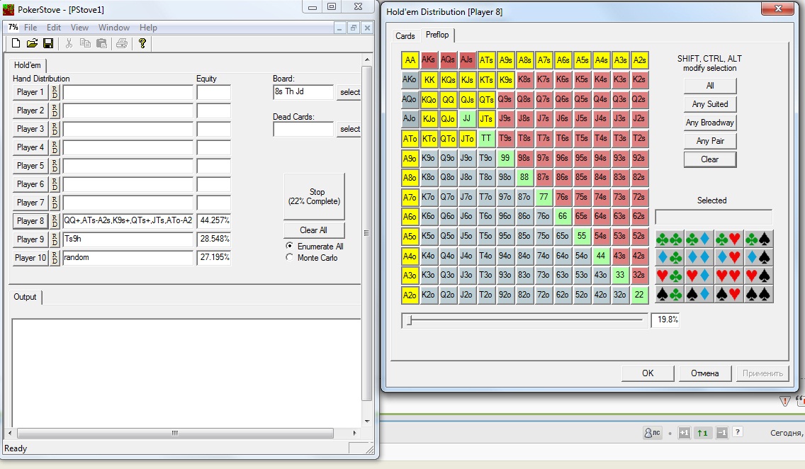
Task: Click the Any Suited button
Action: click(710, 104)
